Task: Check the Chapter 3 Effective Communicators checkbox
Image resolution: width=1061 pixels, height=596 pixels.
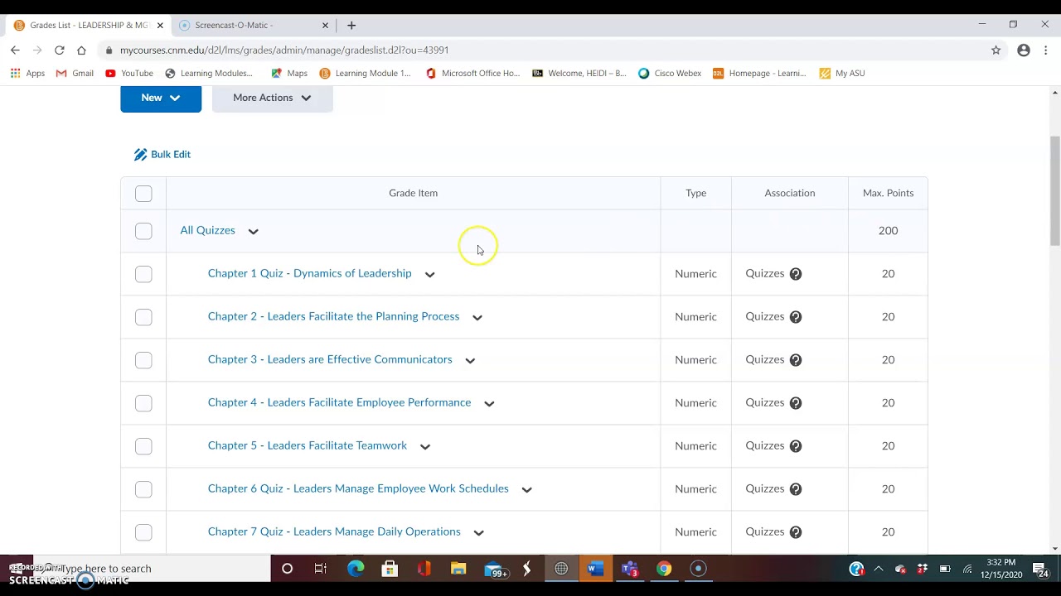Action: pyautogui.click(x=143, y=360)
